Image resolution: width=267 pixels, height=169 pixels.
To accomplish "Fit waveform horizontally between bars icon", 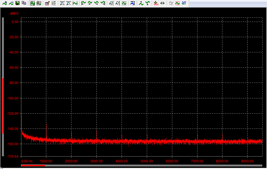I will point(75,3).
